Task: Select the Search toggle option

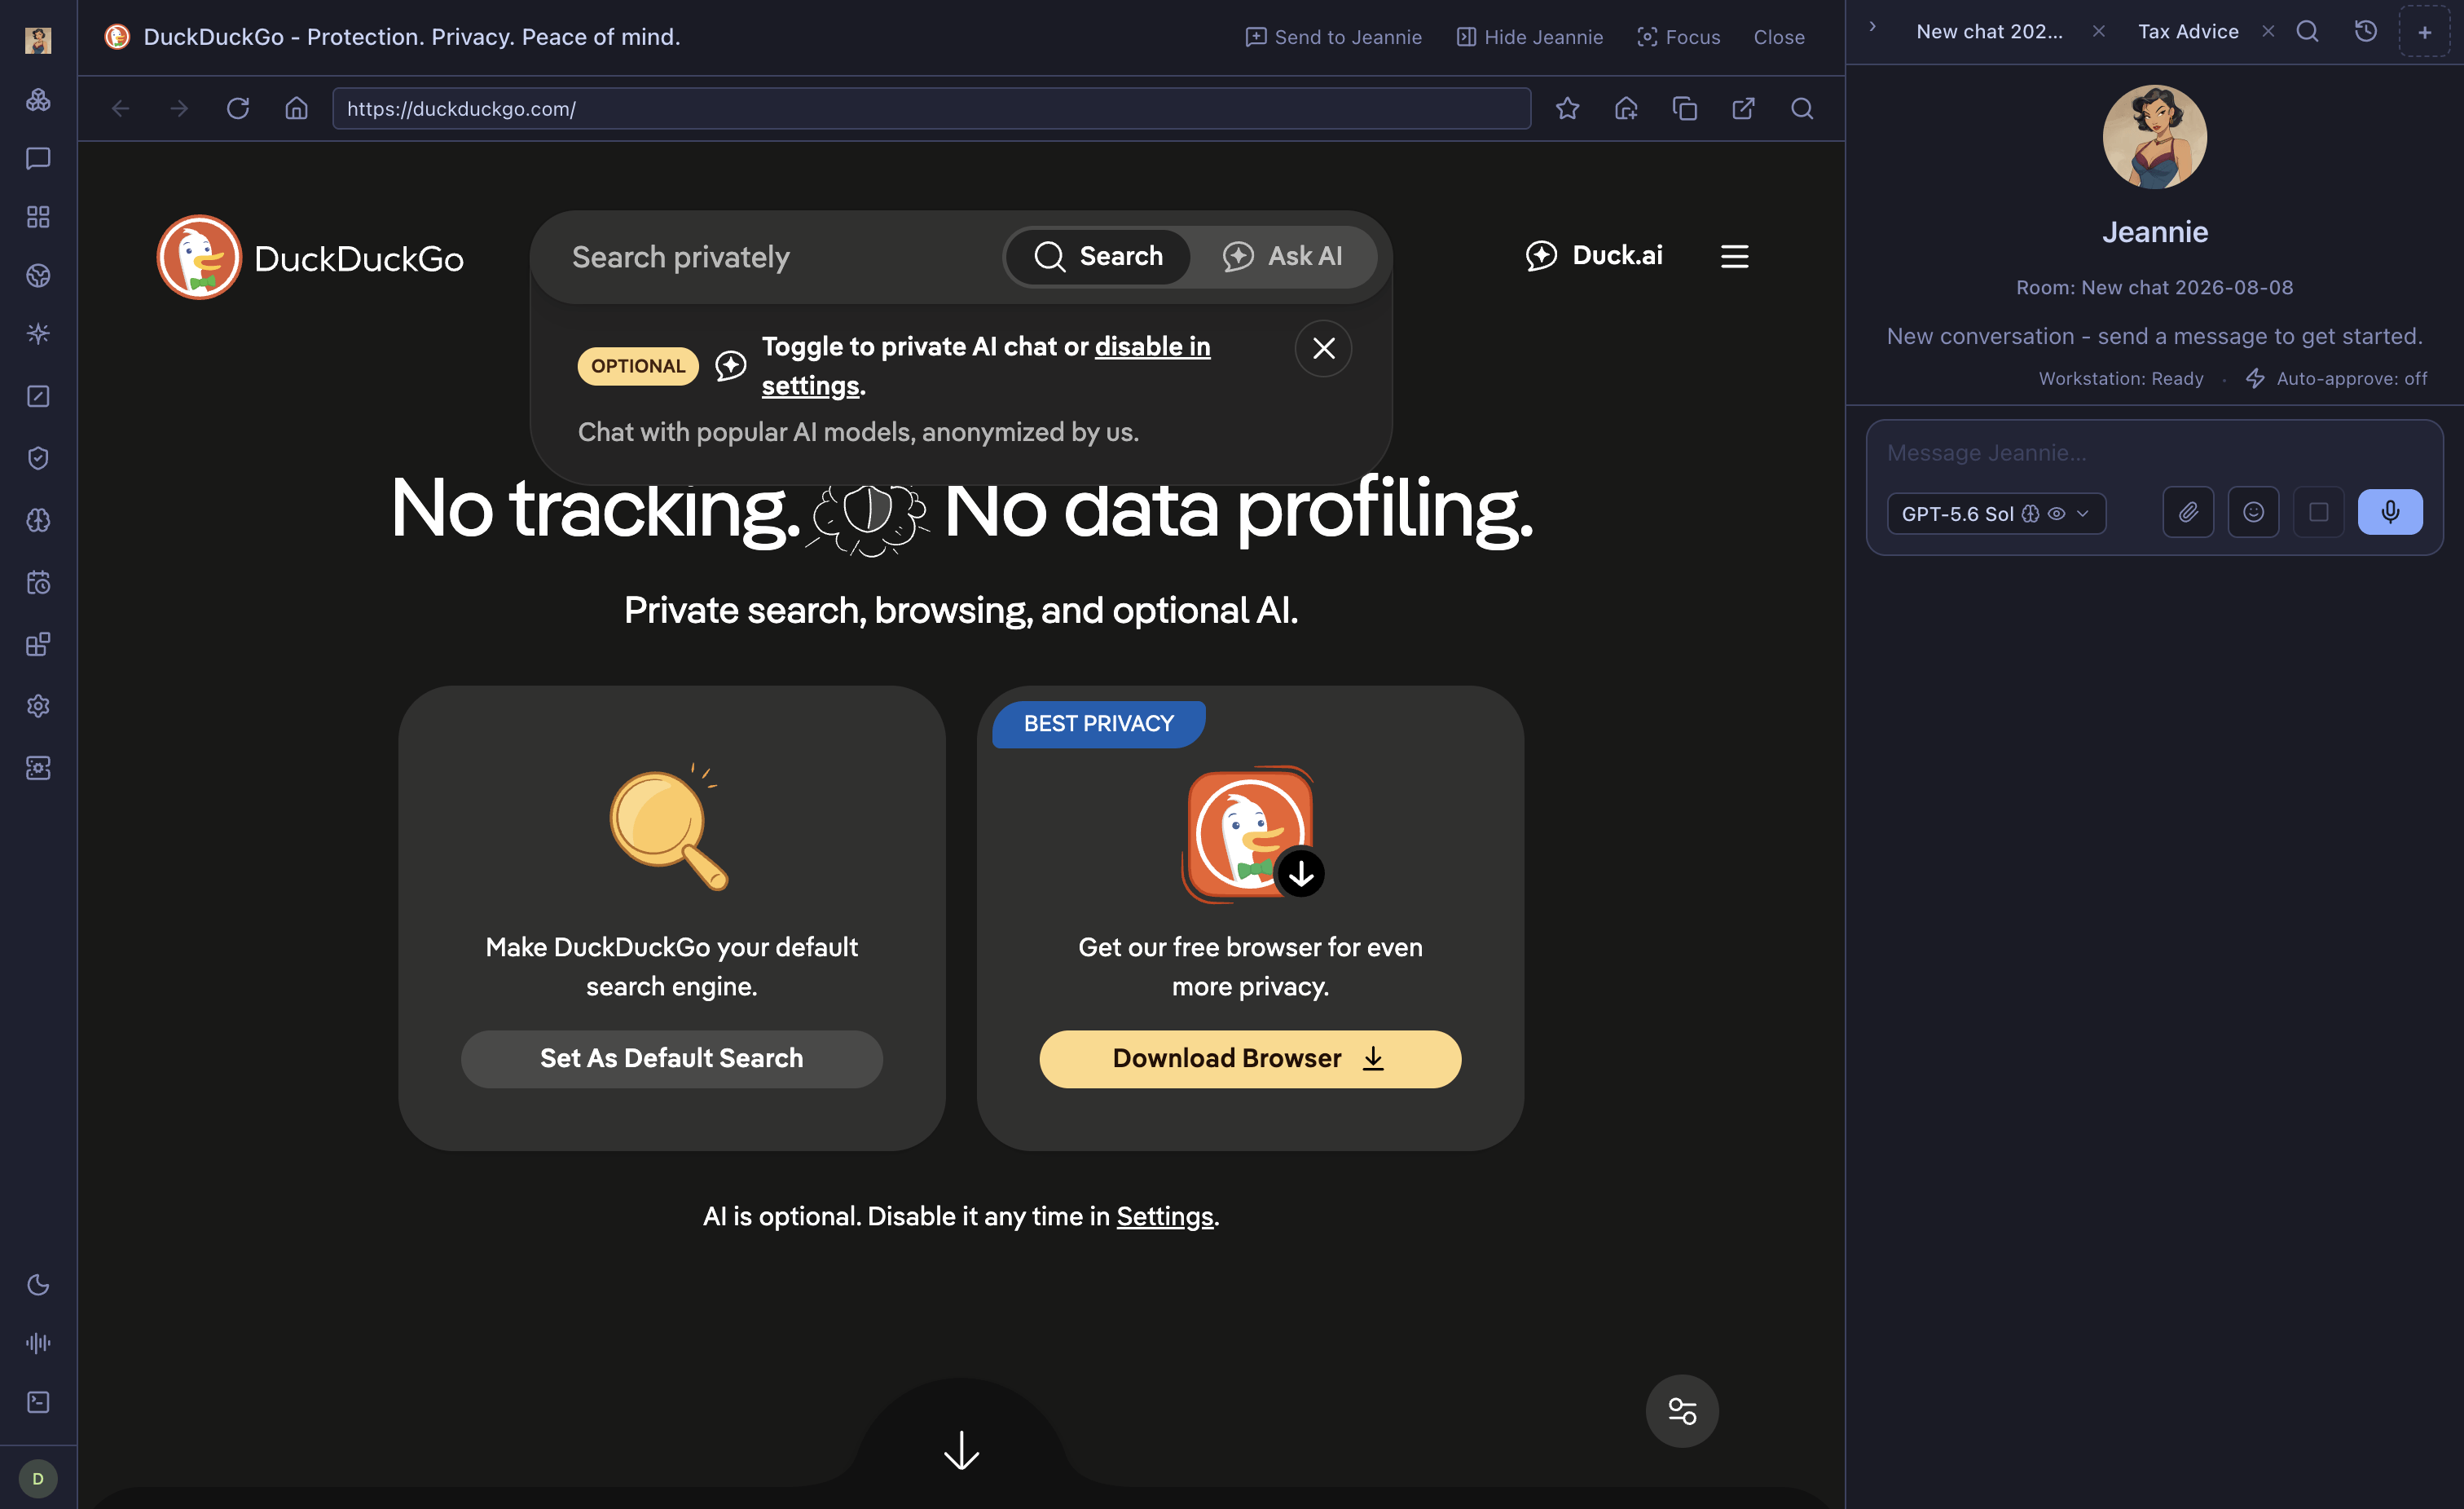Action: [x=1098, y=256]
